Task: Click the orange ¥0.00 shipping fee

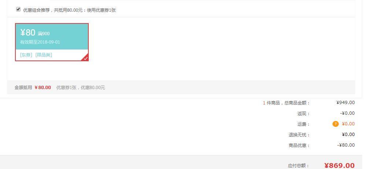Action: coord(348,124)
